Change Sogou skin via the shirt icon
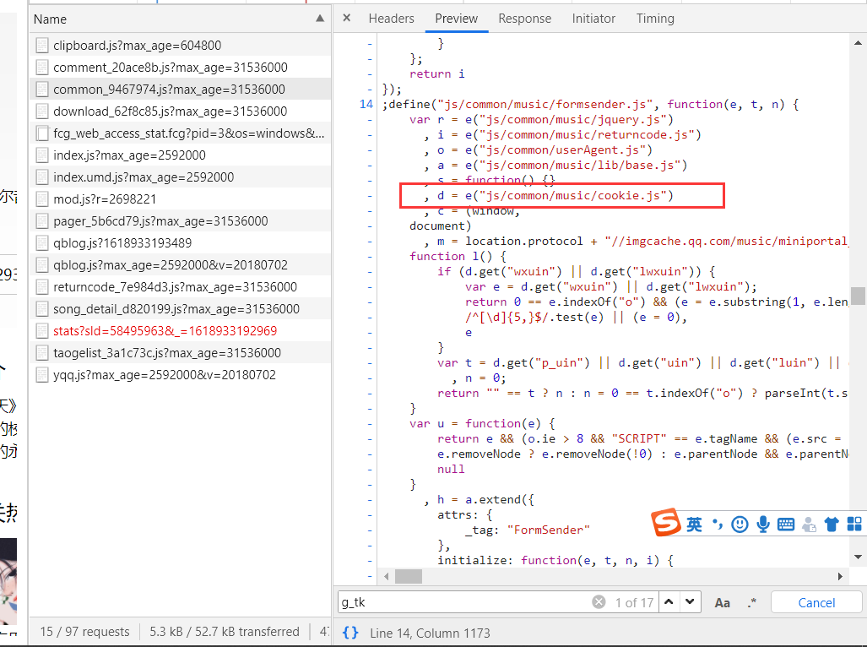Viewport: 867px width, 647px height. pos(832,524)
